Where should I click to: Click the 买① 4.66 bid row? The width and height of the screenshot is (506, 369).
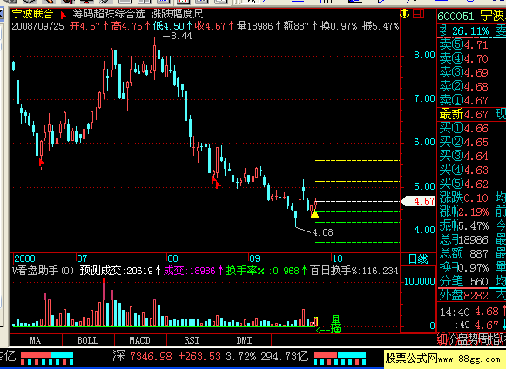point(463,129)
